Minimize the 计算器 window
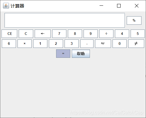This screenshot has height=118, width=146. click(x=101, y=6)
